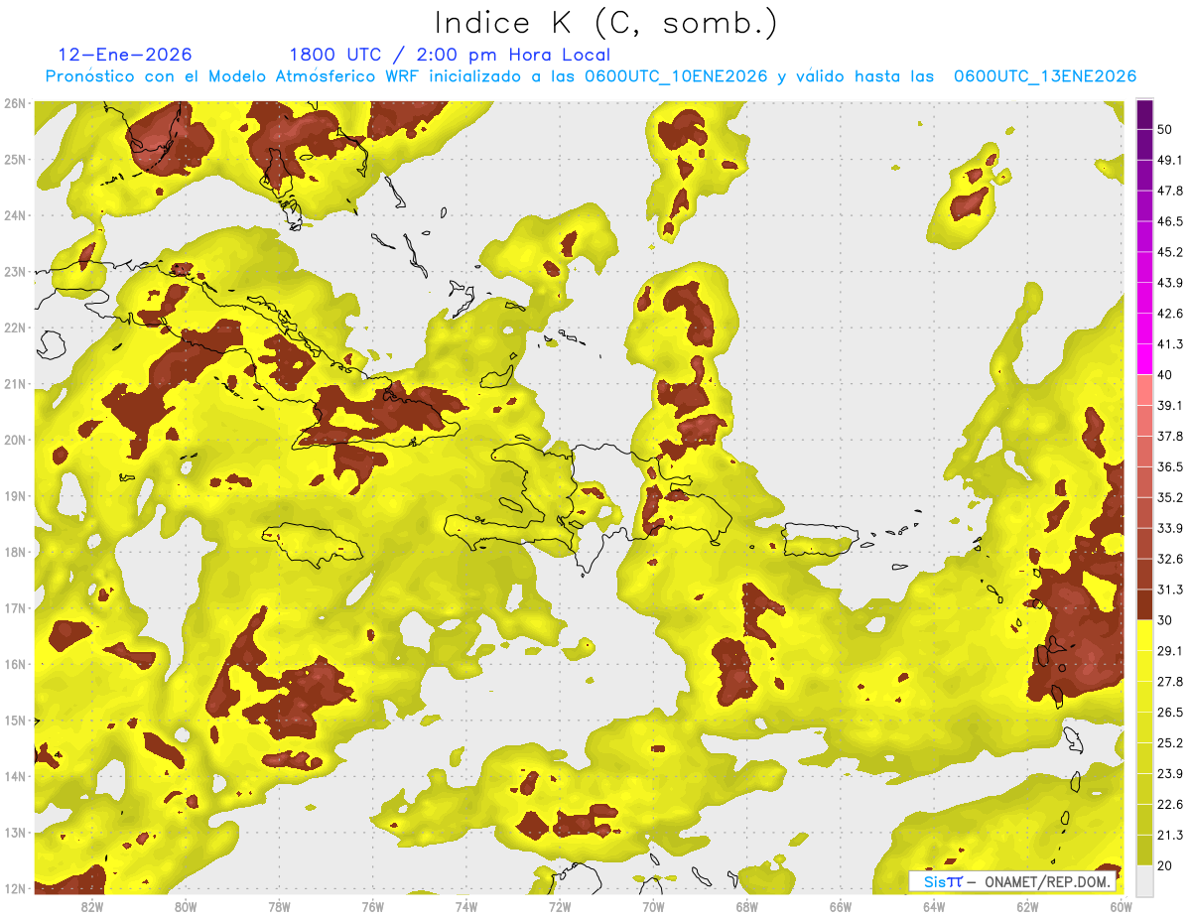The height and width of the screenshot is (920, 1191).
Task: Select the '18N' latitude label
Action: 15,552
